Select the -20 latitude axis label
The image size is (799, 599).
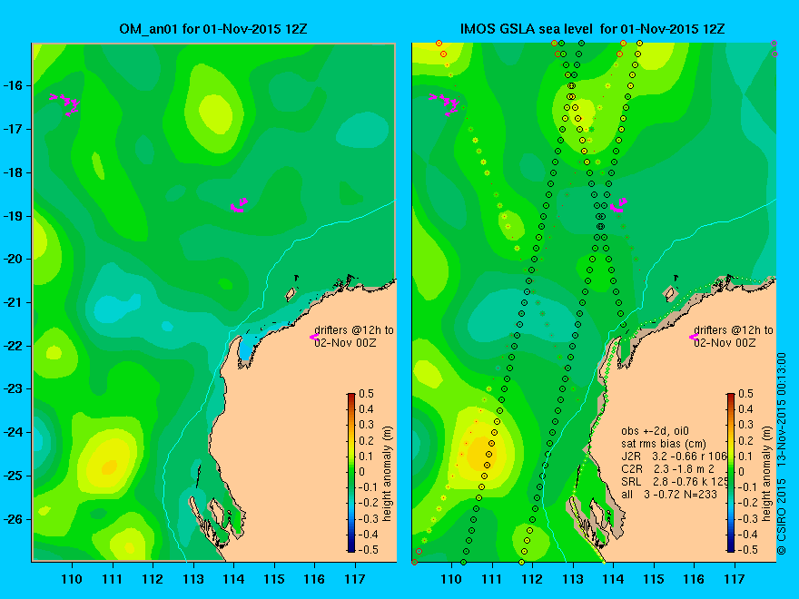15,259
